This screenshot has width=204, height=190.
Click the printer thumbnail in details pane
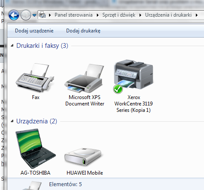click(x=32, y=185)
